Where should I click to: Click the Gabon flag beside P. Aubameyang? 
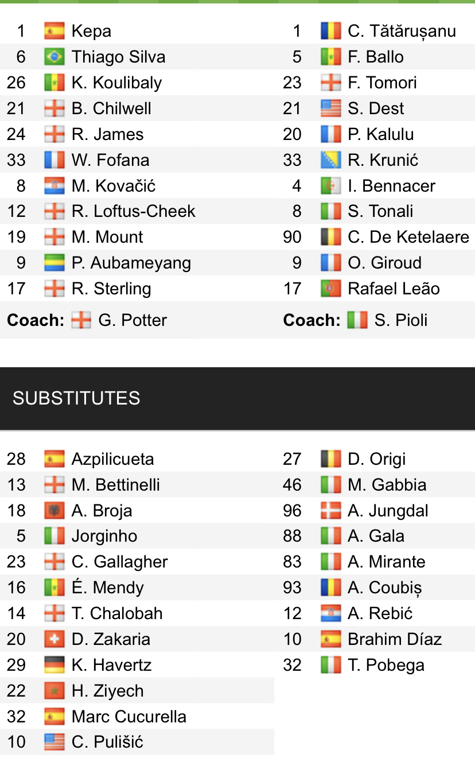(54, 263)
